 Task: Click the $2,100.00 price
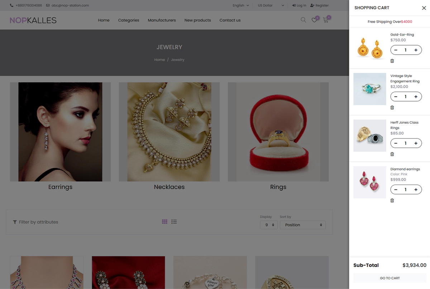[399, 87]
